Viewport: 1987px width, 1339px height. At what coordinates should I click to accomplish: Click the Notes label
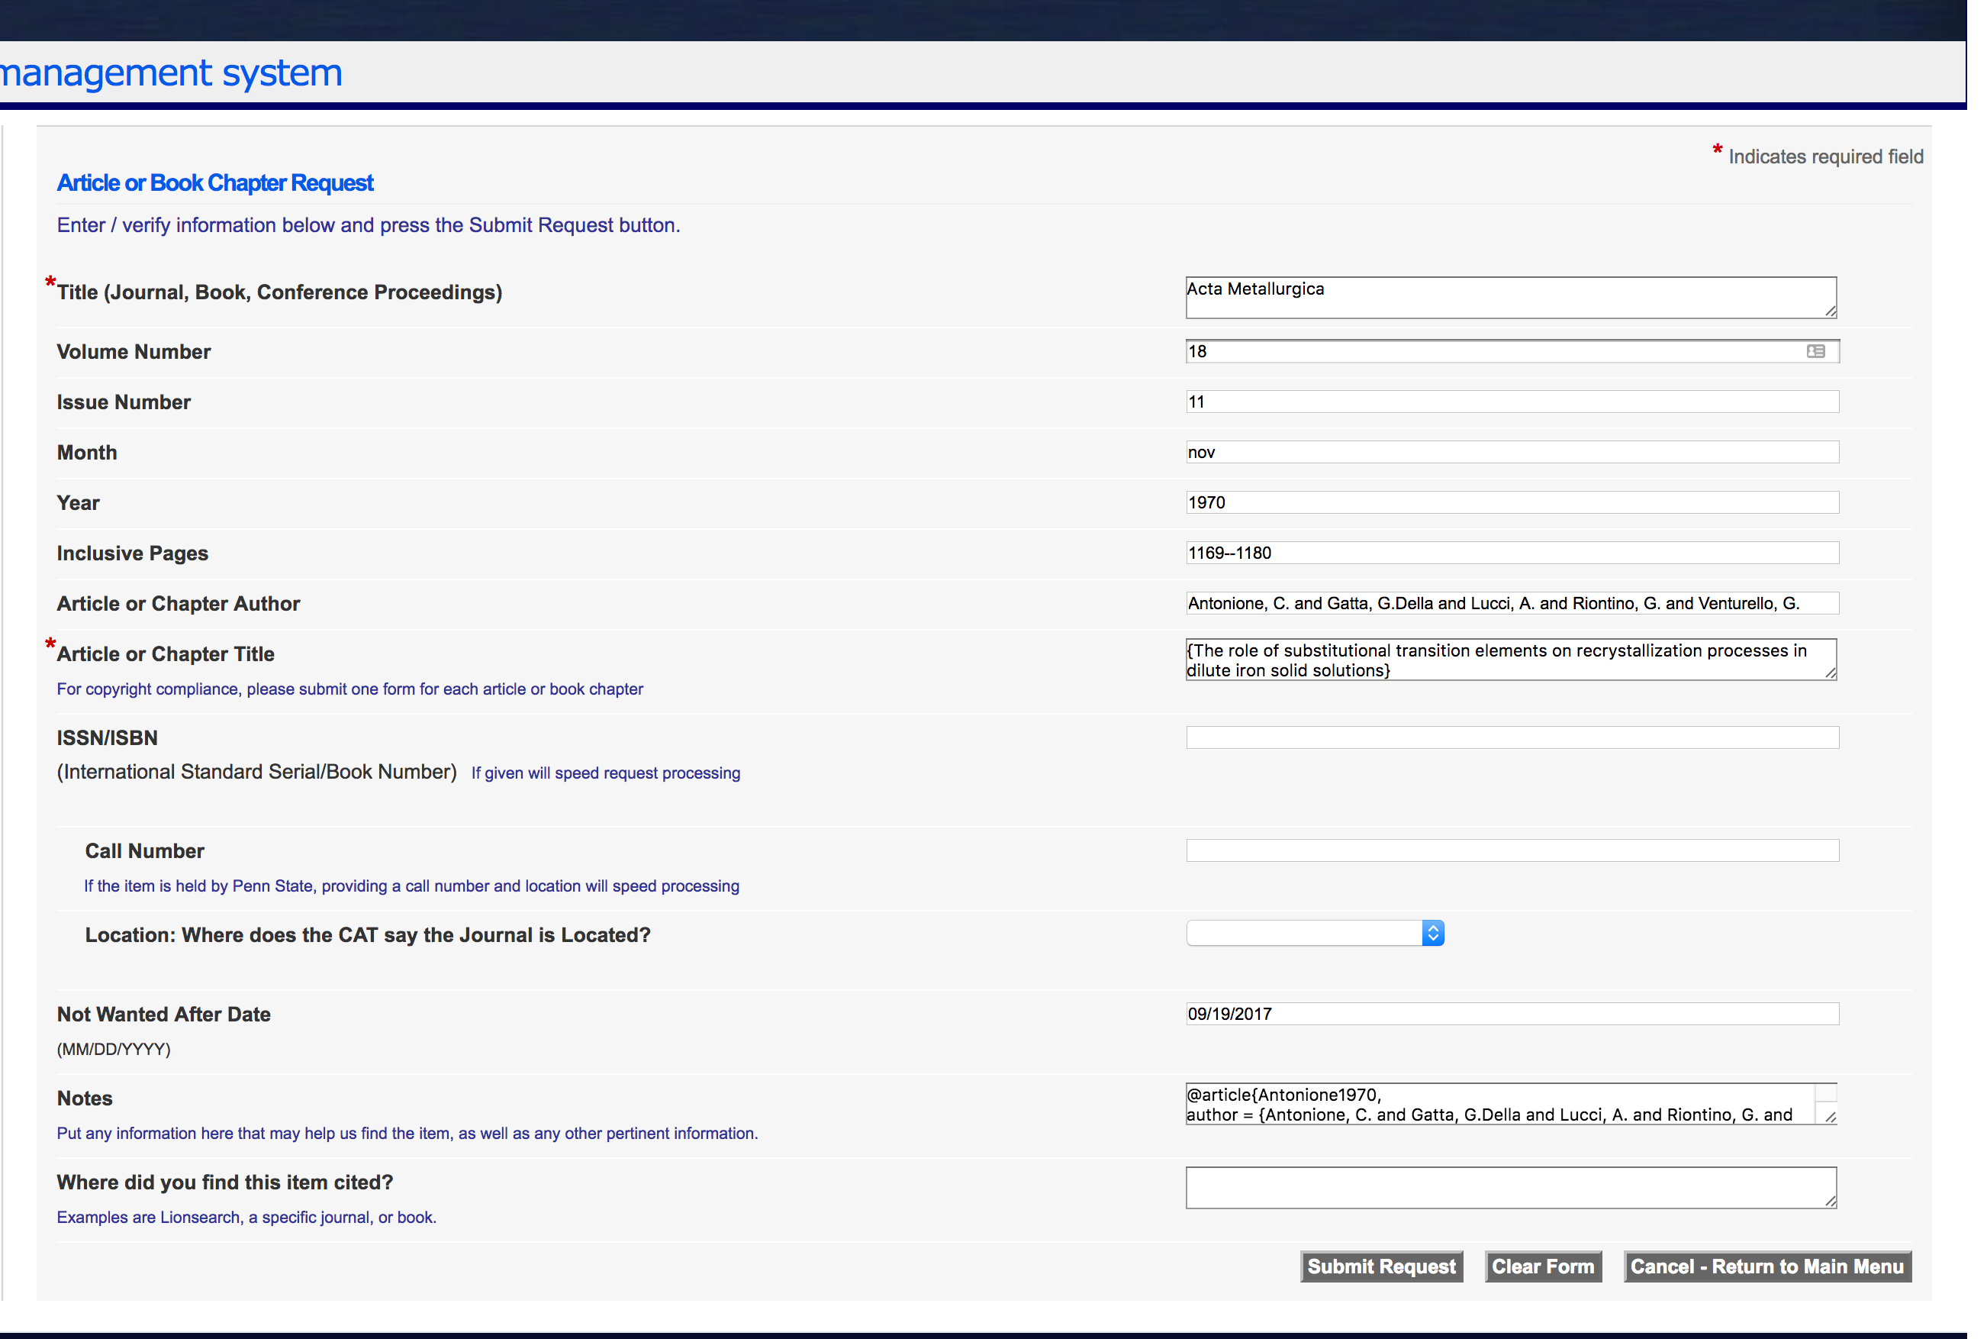point(85,1099)
